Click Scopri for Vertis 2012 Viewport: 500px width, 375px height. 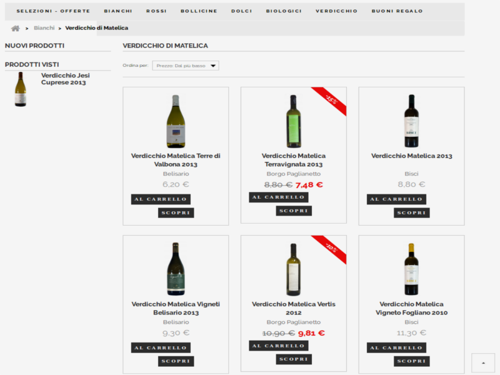[294, 359]
